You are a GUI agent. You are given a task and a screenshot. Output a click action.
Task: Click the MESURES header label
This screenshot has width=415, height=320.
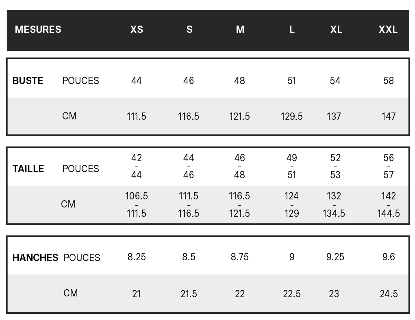click(38, 29)
